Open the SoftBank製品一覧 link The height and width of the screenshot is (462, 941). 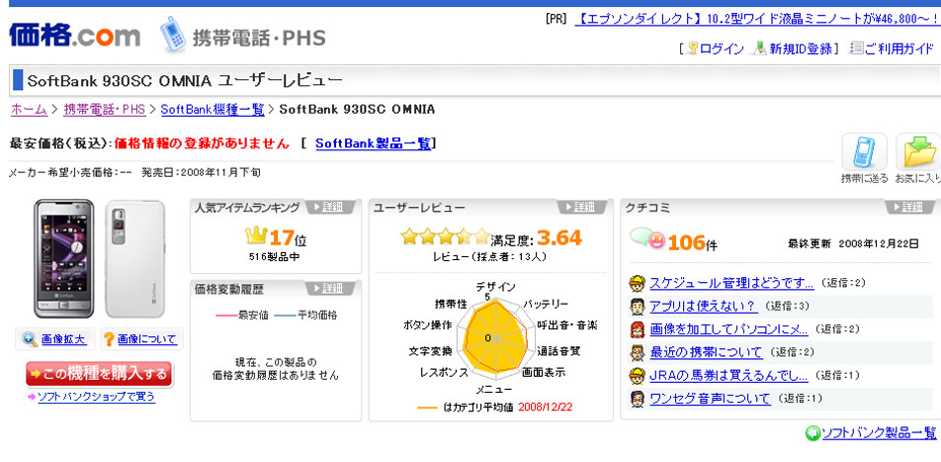tap(374, 143)
